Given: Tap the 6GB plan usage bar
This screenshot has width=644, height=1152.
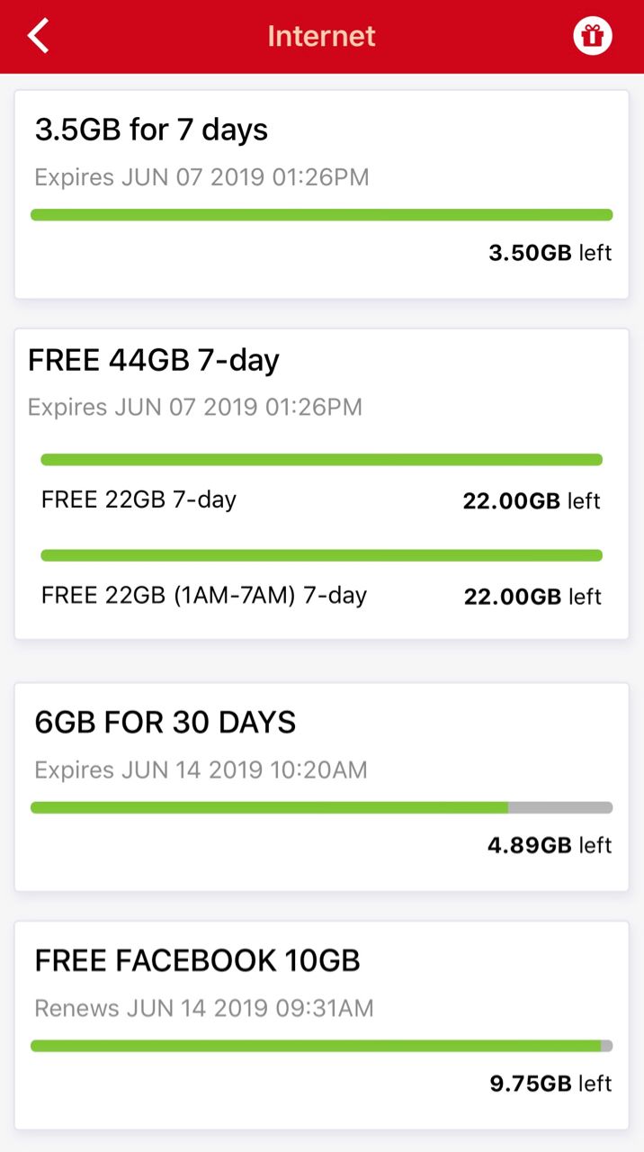Looking at the screenshot, I should (x=321, y=807).
